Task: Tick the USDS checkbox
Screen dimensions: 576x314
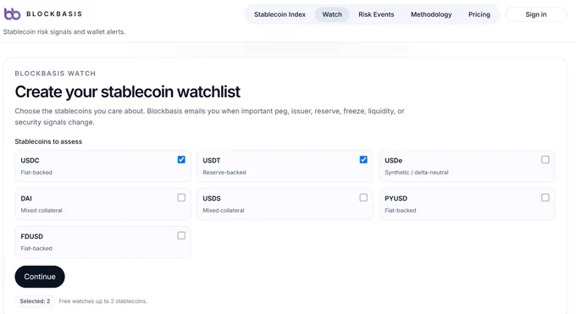Action: click(x=363, y=197)
